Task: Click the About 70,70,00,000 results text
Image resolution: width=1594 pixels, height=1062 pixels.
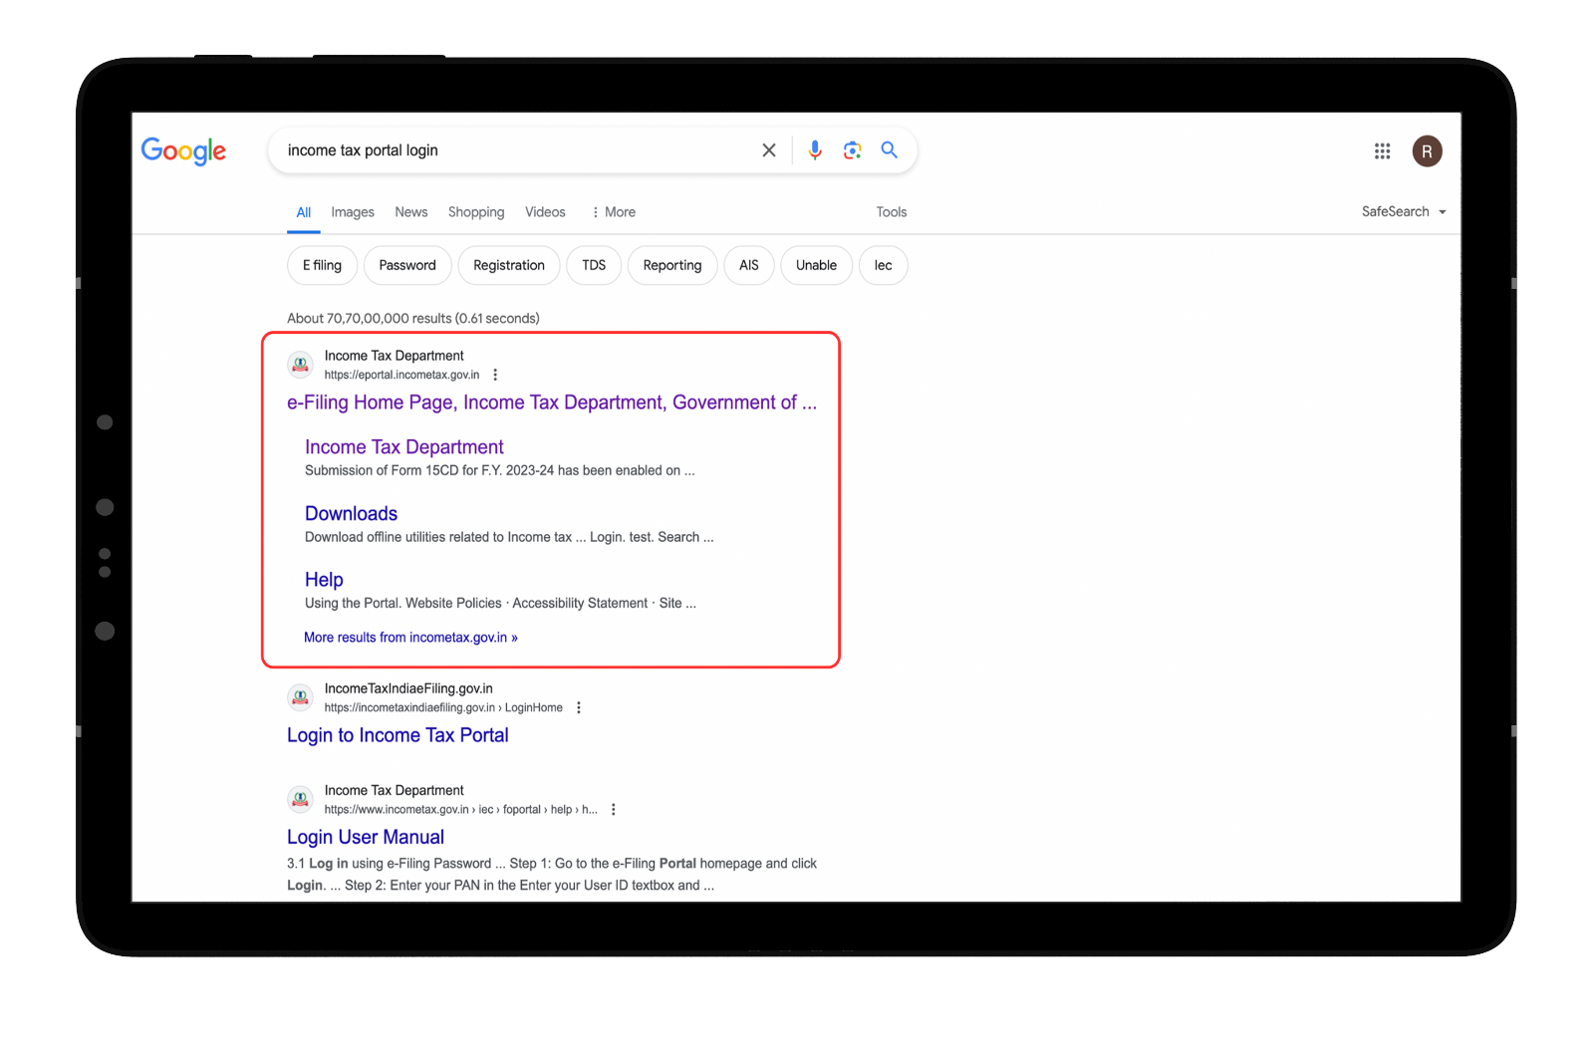Action: tap(413, 318)
